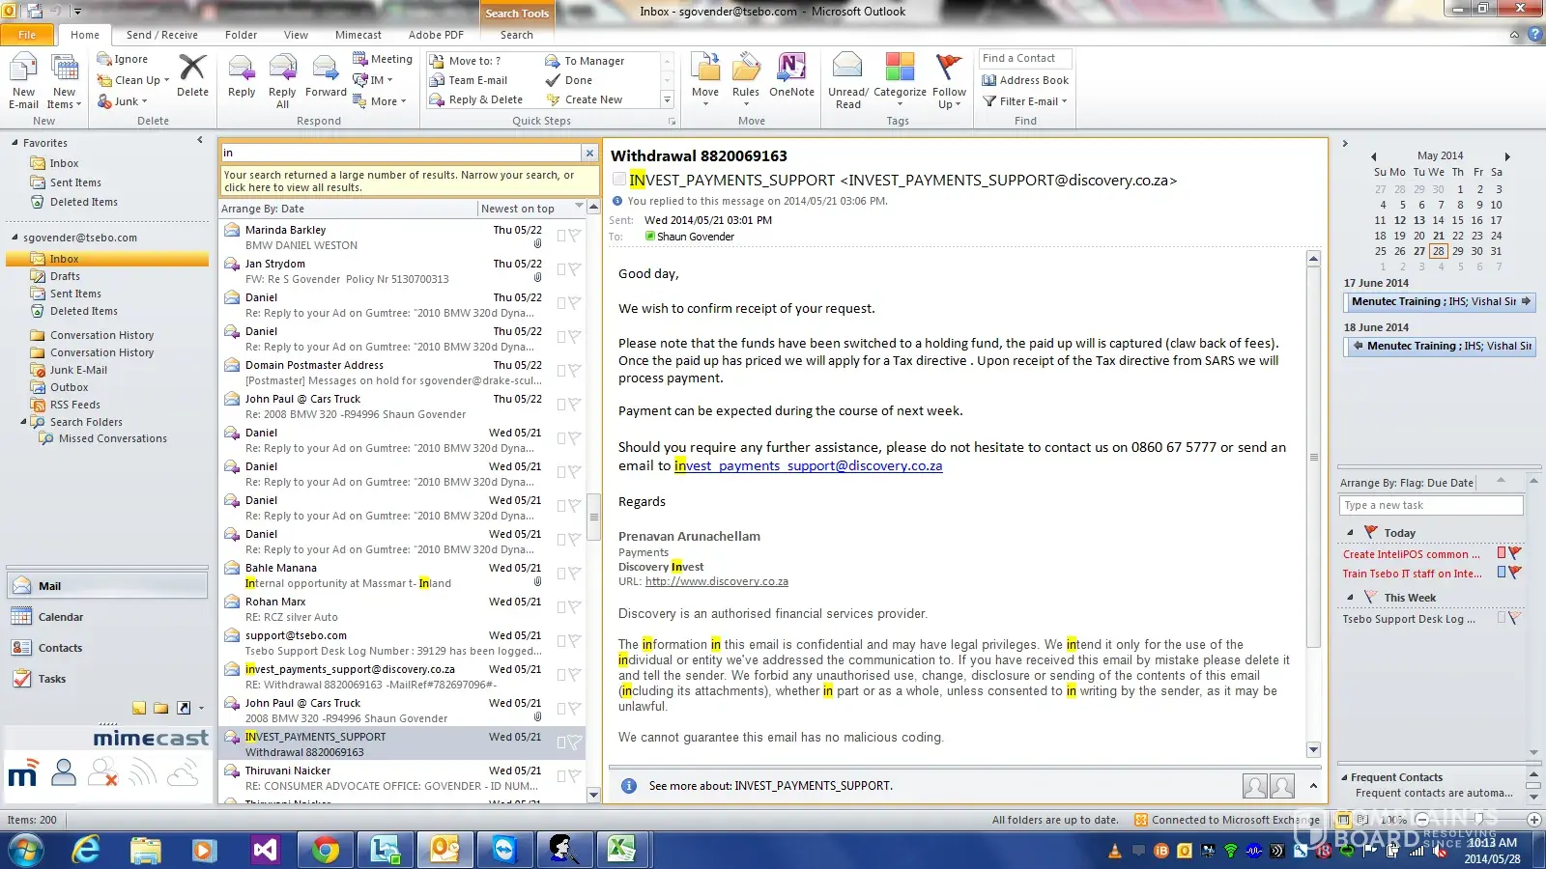This screenshot has width=1546, height=869.
Task: Open the Filter E-mail dropdown
Action: click(x=1025, y=101)
